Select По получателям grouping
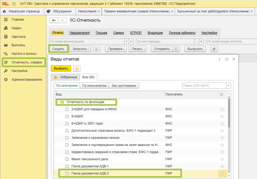The image size is (257, 179). coord(94,86)
